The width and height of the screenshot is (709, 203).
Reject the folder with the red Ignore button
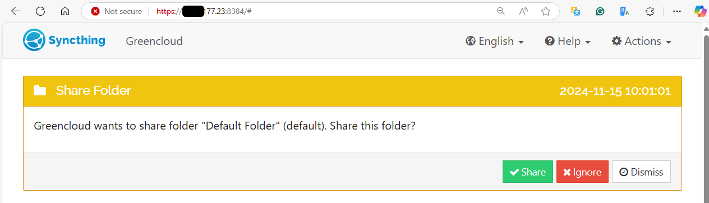582,172
